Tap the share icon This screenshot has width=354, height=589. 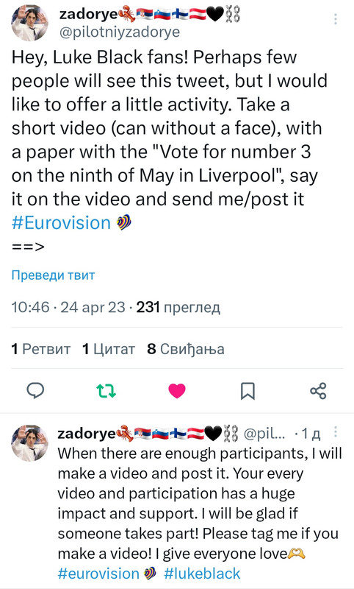coord(318,391)
